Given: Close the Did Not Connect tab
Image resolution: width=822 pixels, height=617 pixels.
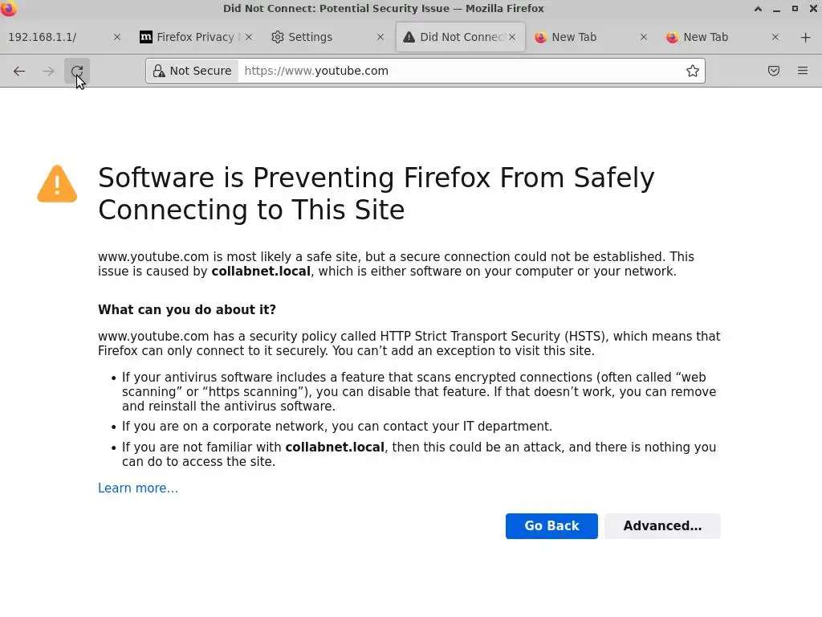Looking at the screenshot, I should (512, 37).
